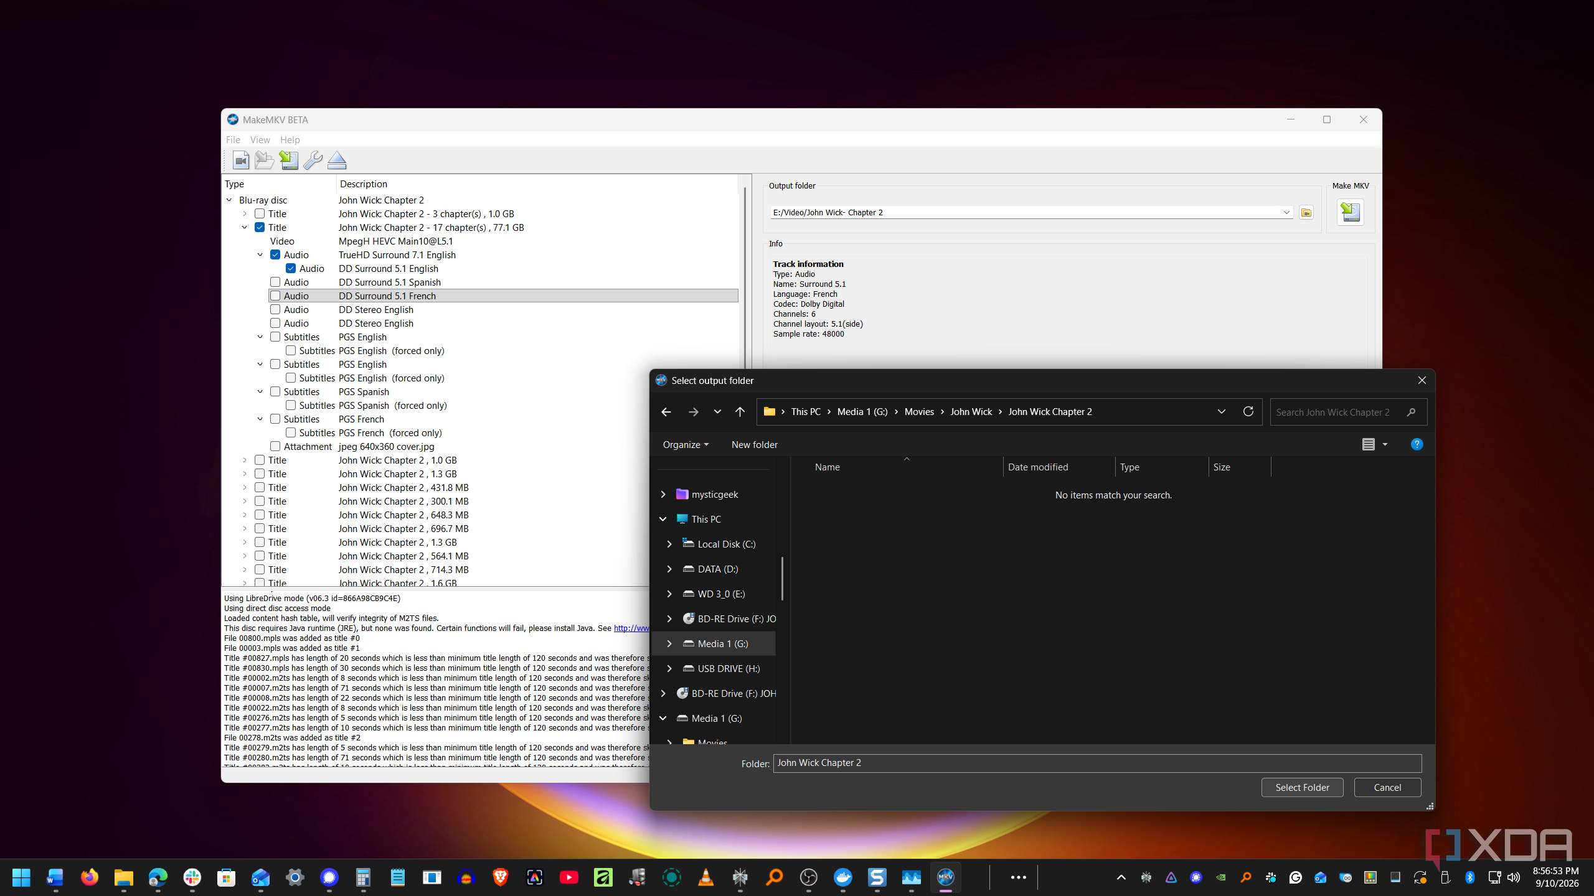
Task: Open the help icon in the folder dialog
Action: pos(1417,444)
